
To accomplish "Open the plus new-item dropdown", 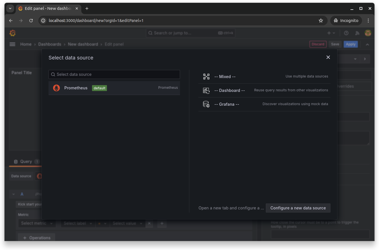I will (331, 33).
